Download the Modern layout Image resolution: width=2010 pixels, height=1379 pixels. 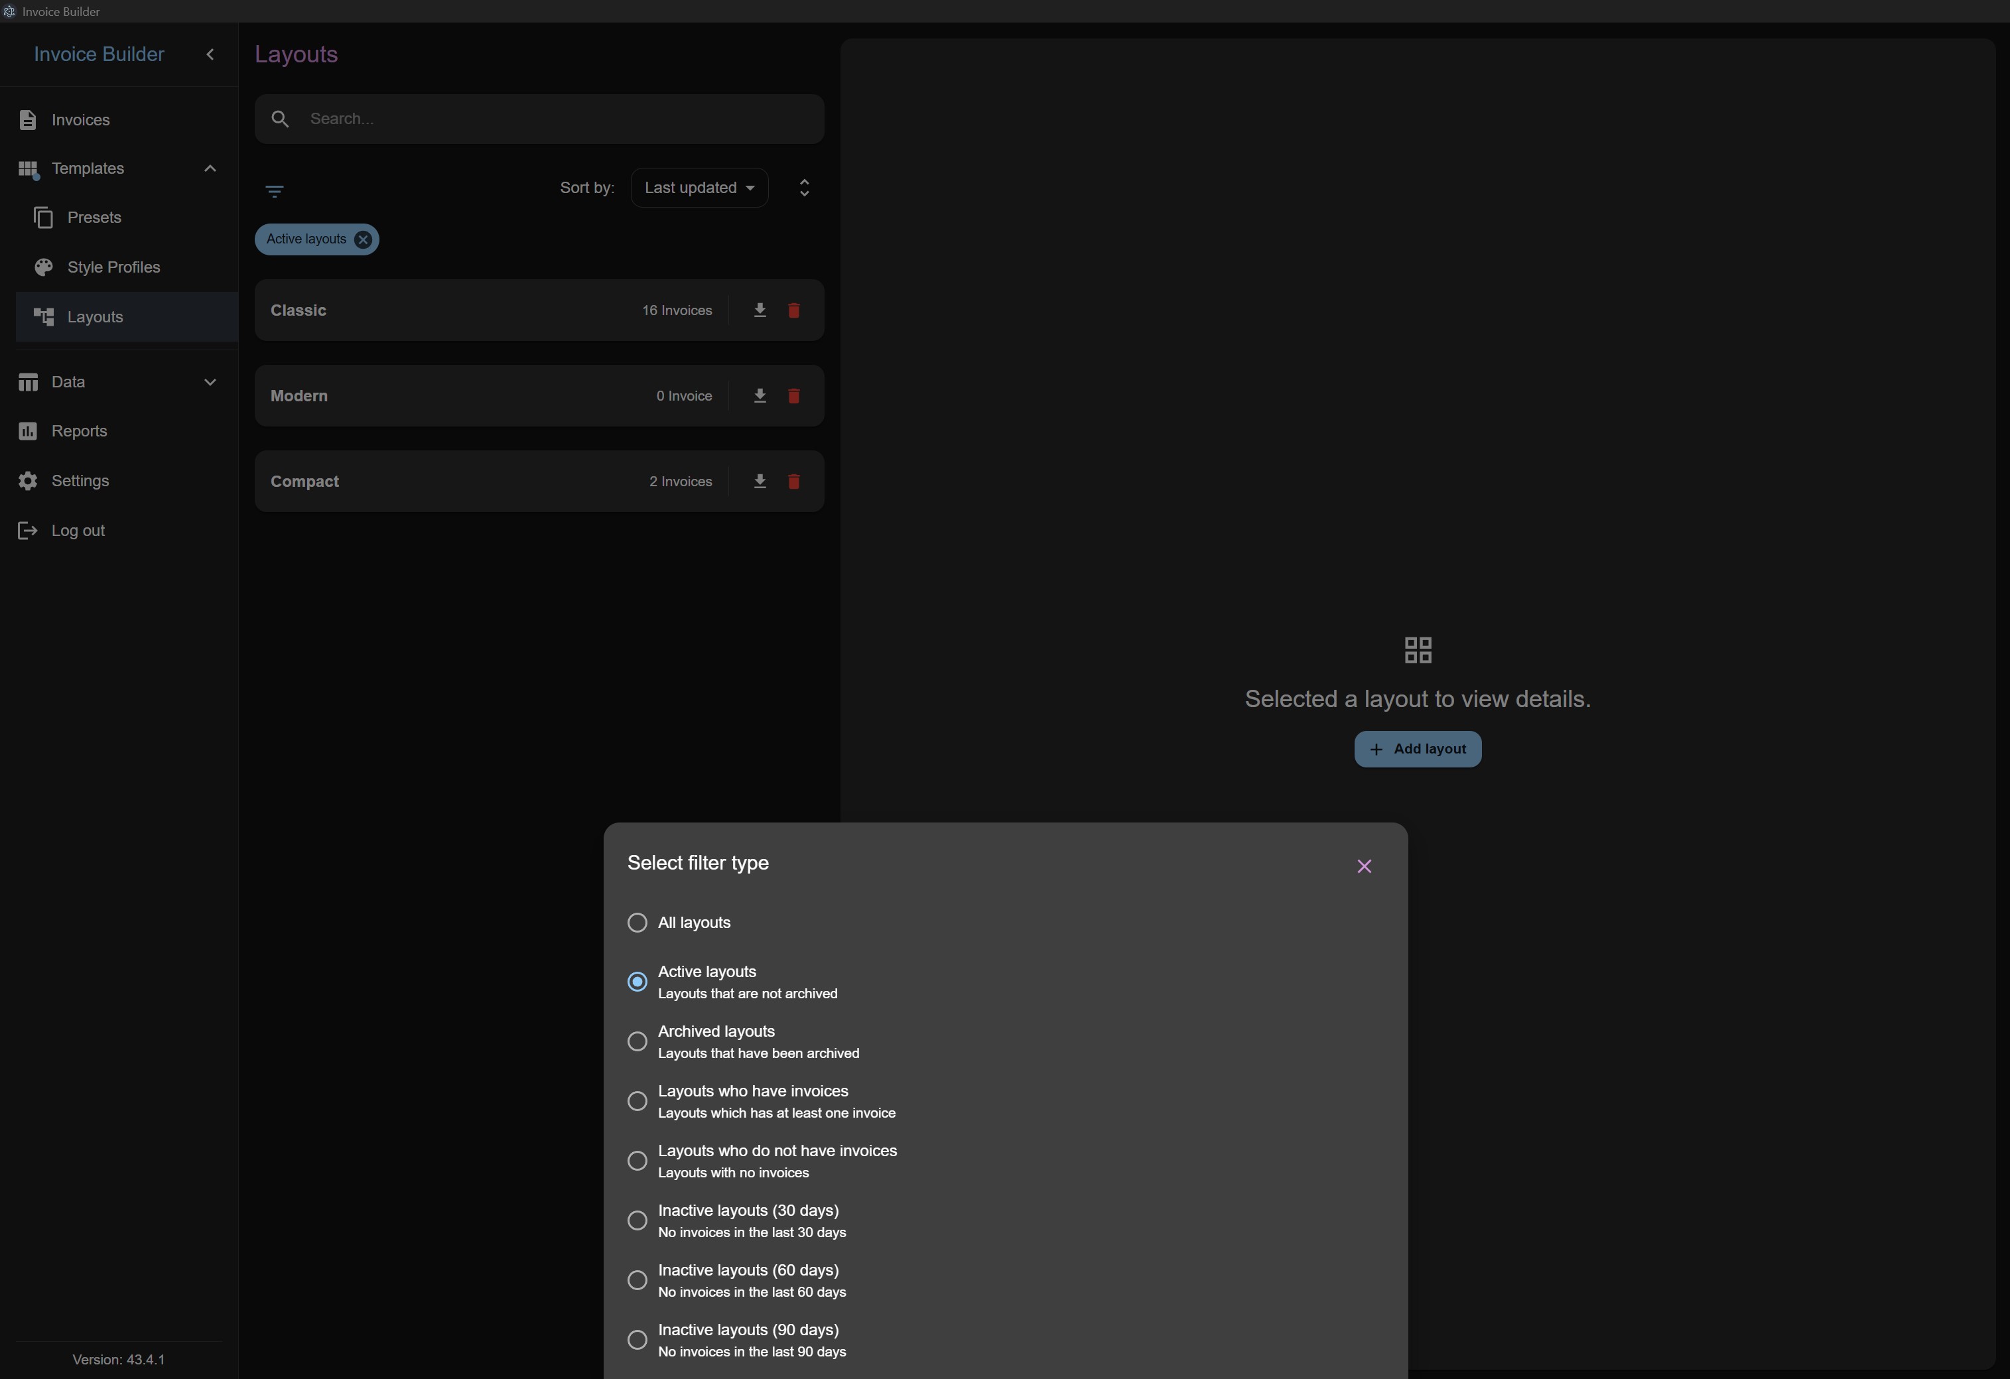760,396
